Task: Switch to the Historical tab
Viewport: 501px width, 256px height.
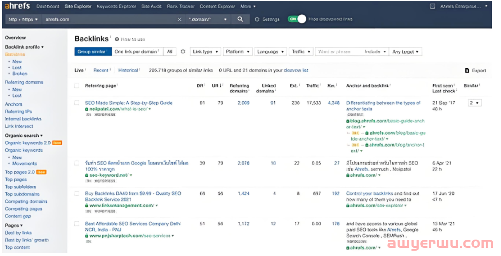Action: pyautogui.click(x=128, y=70)
